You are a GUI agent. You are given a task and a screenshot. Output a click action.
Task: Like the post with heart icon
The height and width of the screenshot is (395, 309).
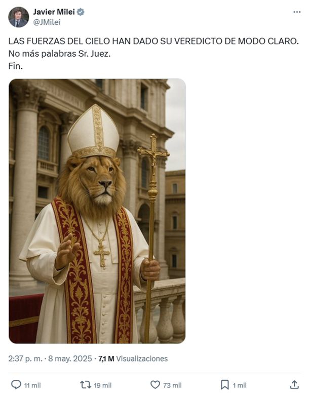pos(155,385)
